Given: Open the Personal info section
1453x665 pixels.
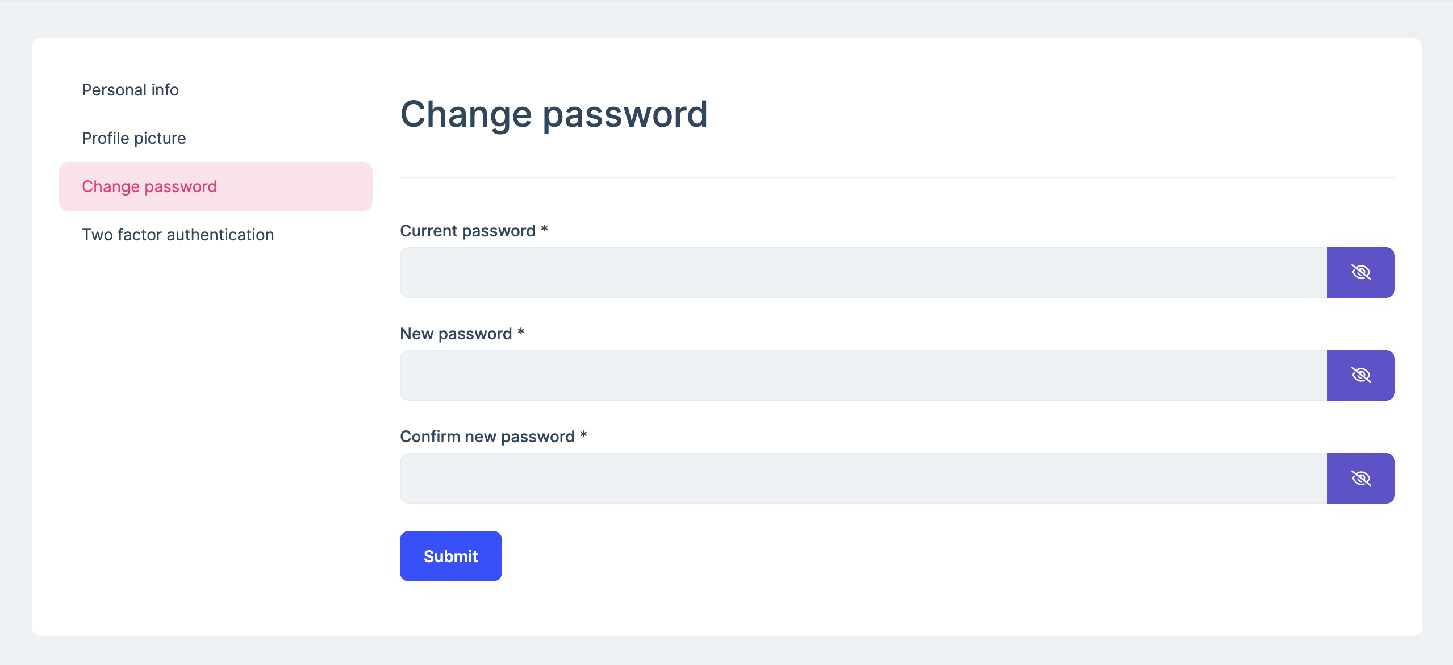Looking at the screenshot, I should click(x=130, y=90).
